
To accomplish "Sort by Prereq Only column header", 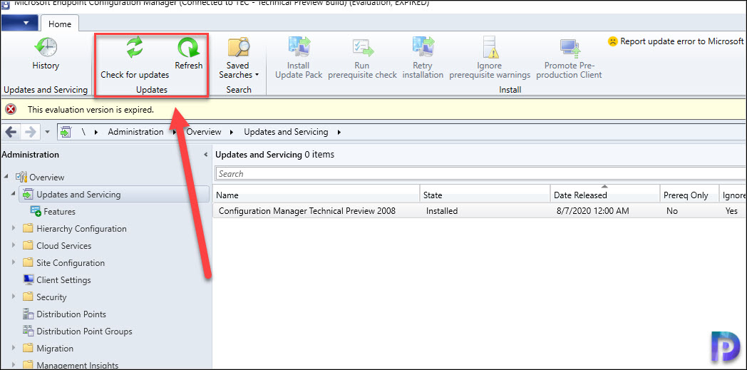I will [689, 195].
